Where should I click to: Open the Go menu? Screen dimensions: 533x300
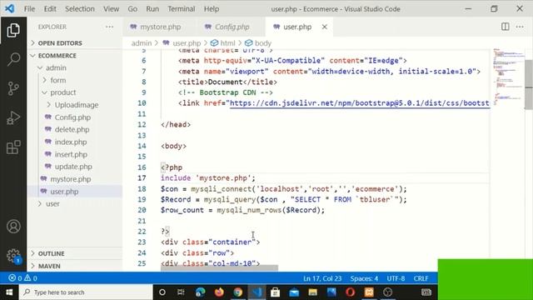(x=132, y=9)
